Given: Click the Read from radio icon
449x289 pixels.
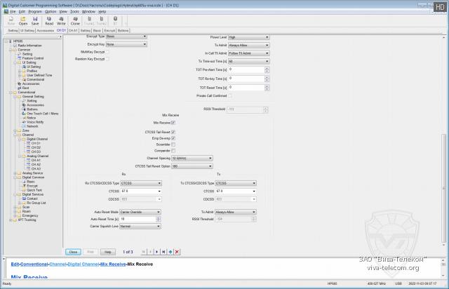Looking at the screenshot, I should [49, 20].
